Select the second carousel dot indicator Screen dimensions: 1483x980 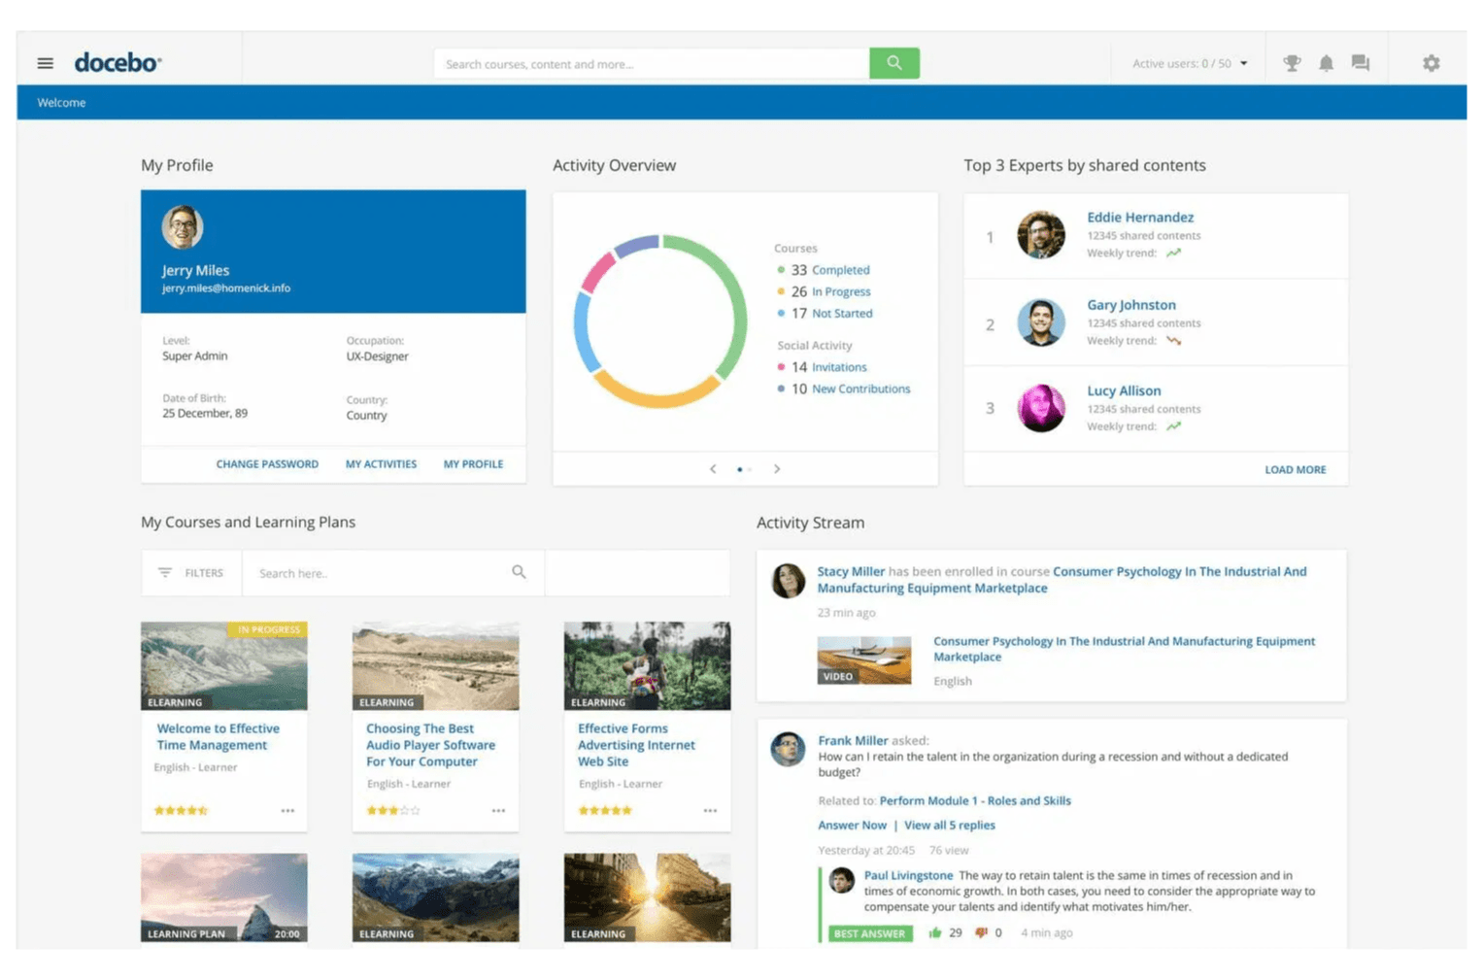coord(748,469)
